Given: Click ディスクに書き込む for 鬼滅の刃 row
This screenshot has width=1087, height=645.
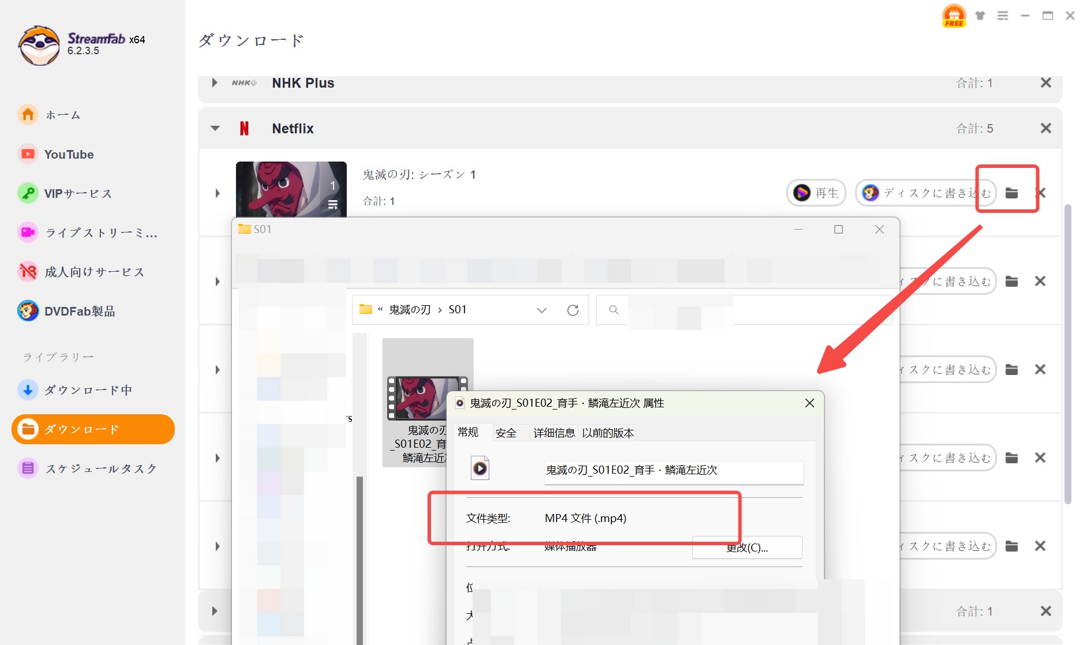Looking at the screenshot, I should coord(925,193).
